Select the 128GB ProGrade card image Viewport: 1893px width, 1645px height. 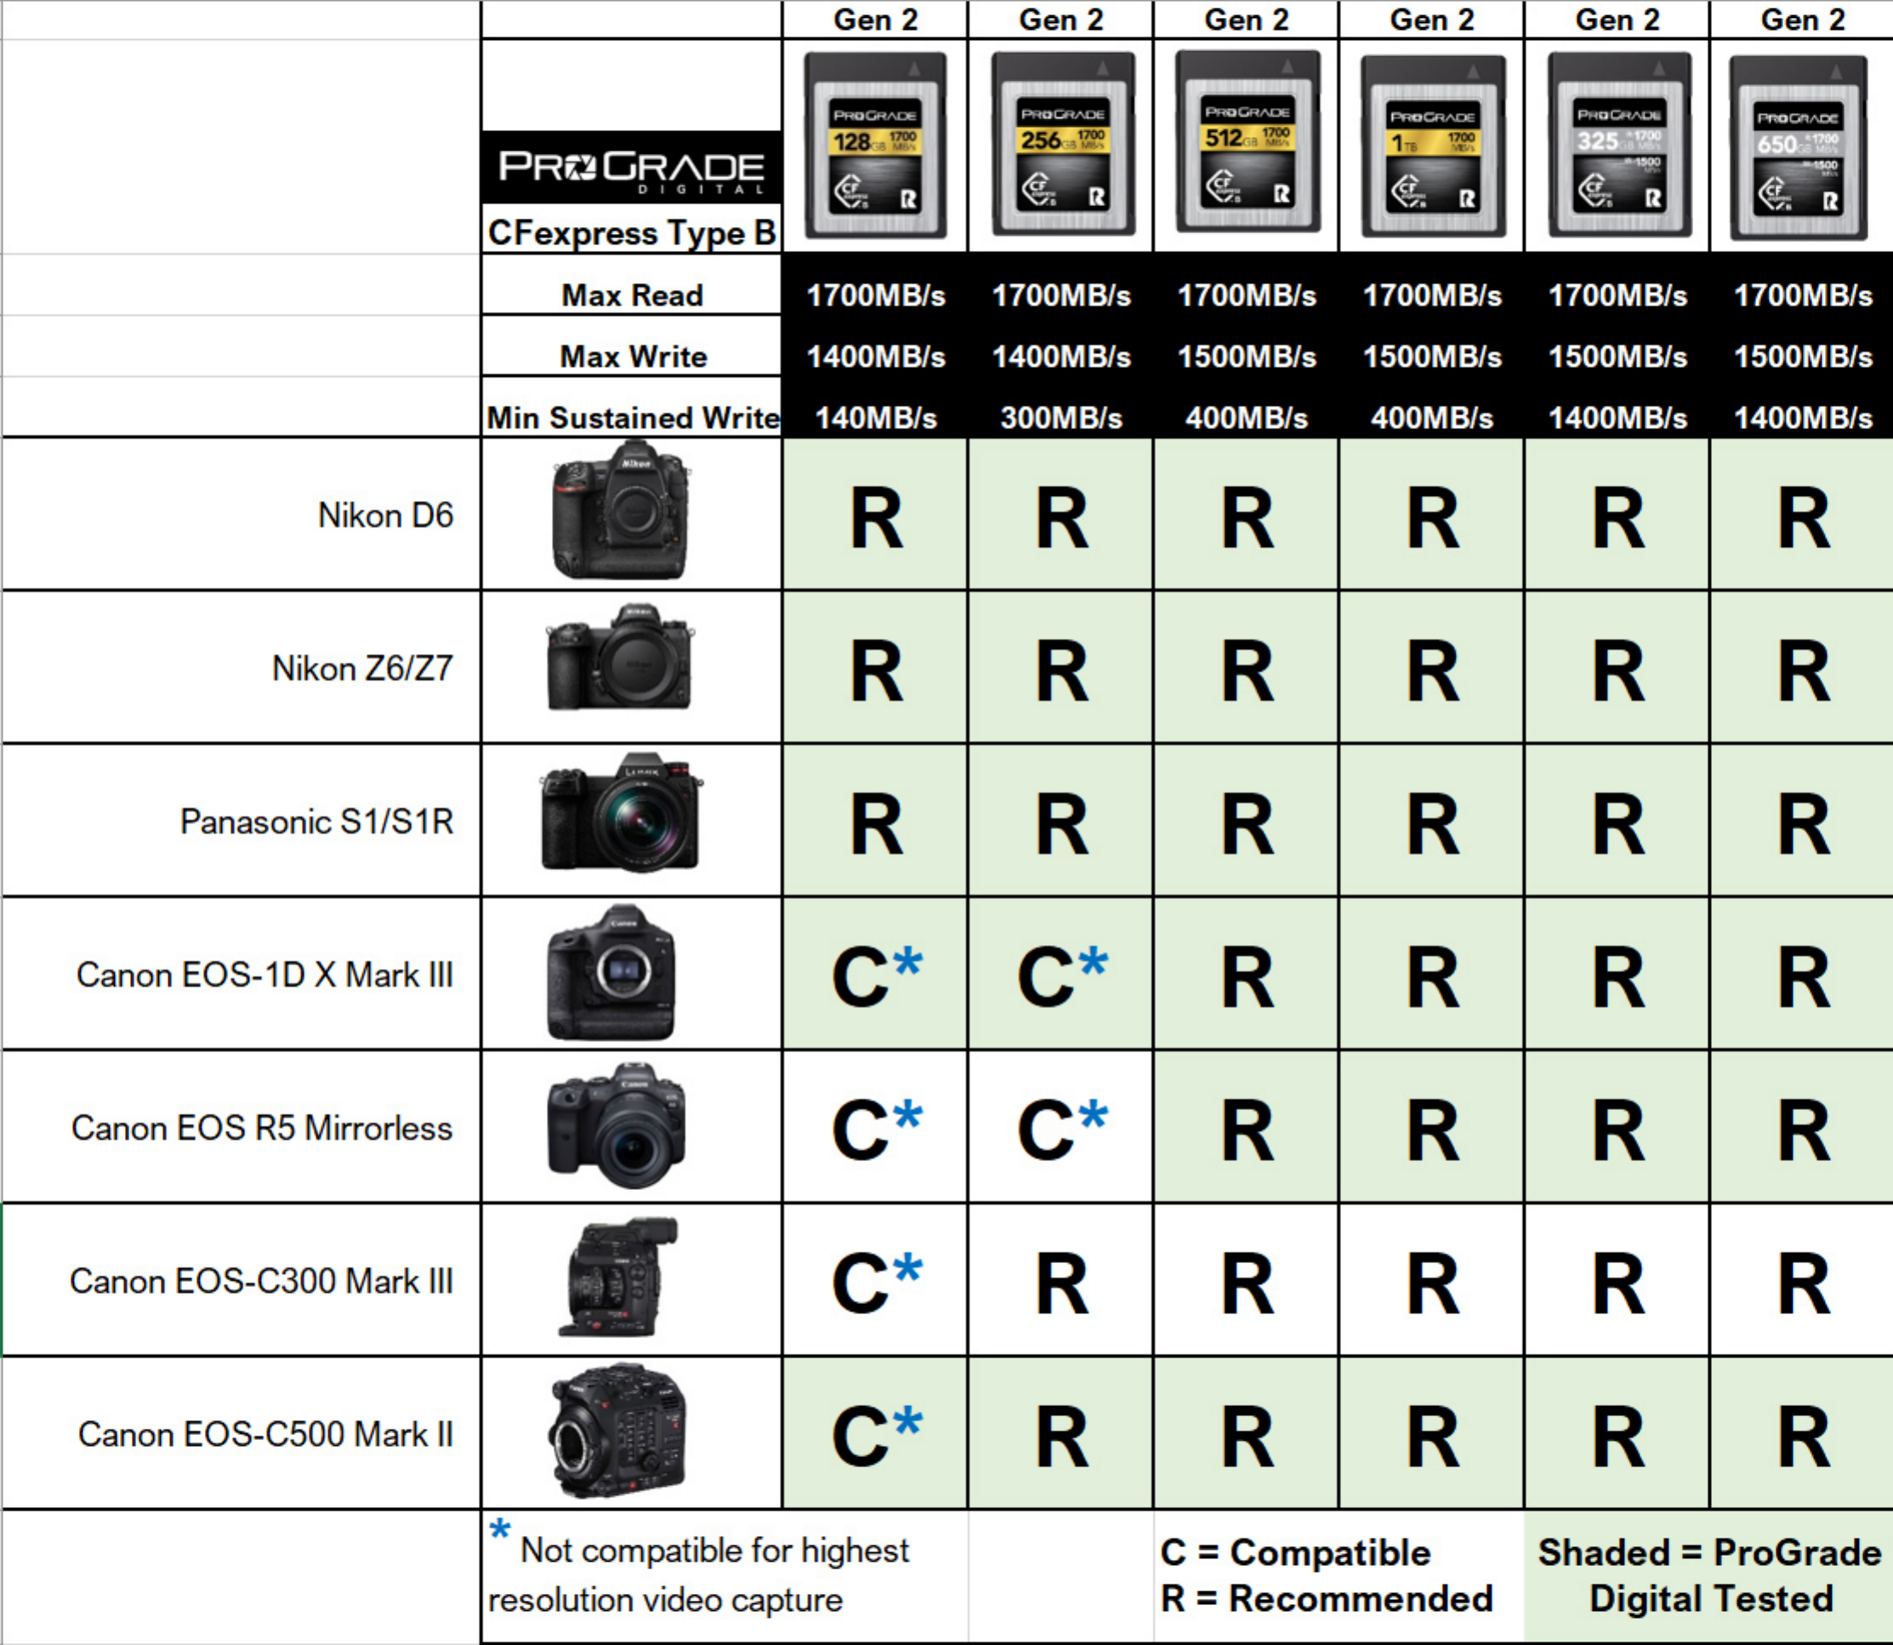[875, 146]
